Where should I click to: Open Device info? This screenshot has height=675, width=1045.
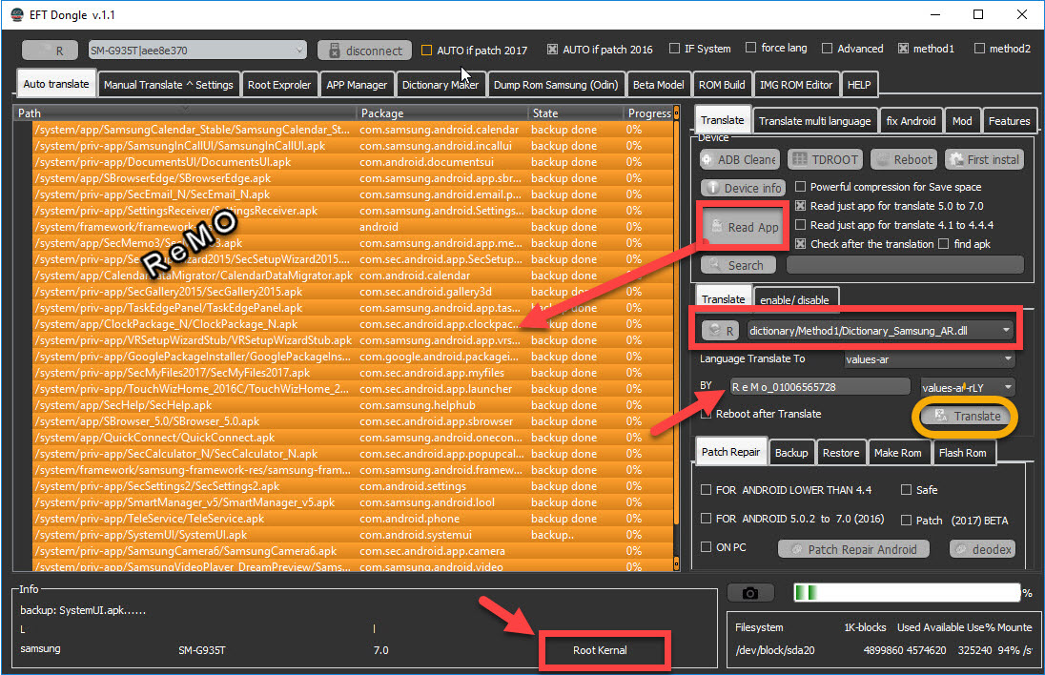click(743, 189)
